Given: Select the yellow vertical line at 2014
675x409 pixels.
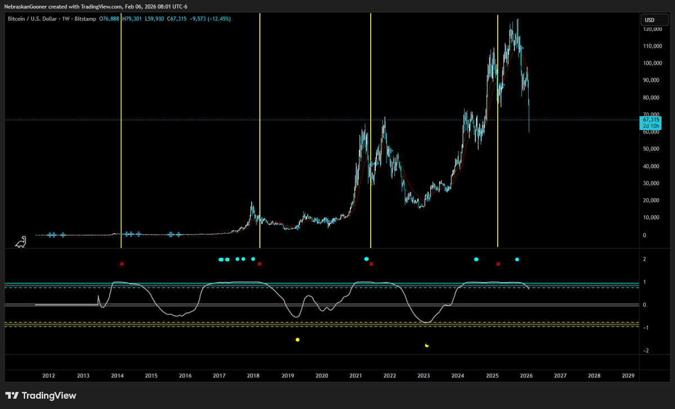Looking at the screenshot, I should [121, 130].
